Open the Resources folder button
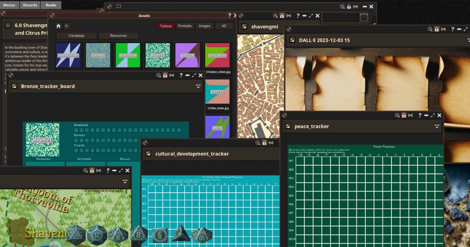 pyautogui.click(x=118, y=35)
